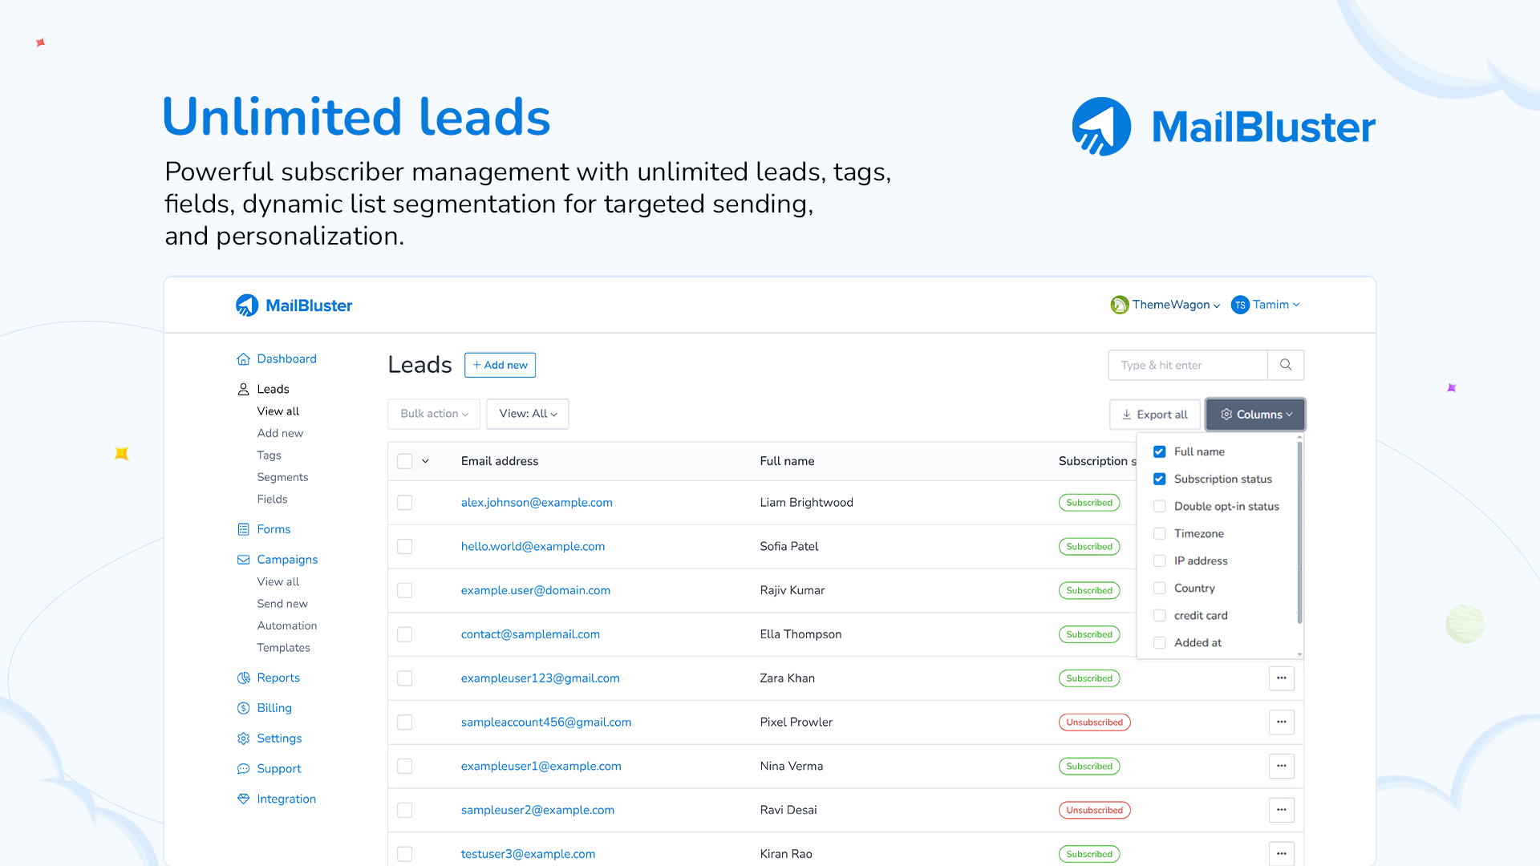Enable the credit card column

point(1159,615)
